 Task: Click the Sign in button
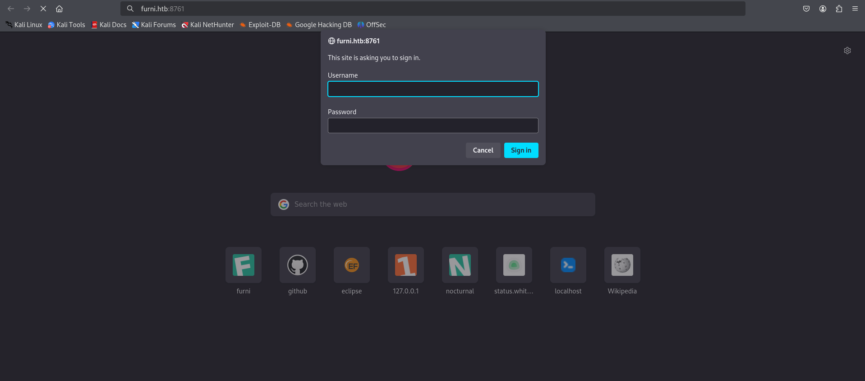pyautogui.click(x=521, y=150)
